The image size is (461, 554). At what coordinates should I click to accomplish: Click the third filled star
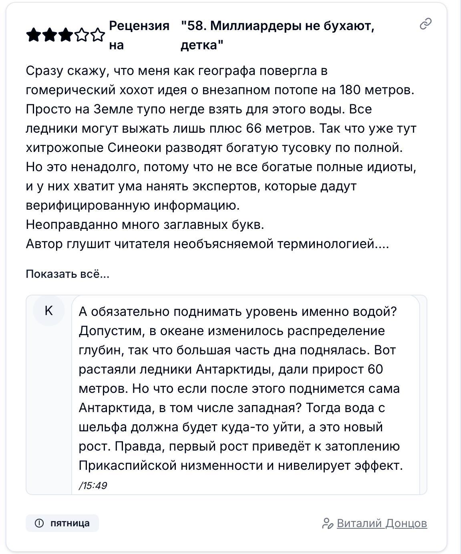65,36
